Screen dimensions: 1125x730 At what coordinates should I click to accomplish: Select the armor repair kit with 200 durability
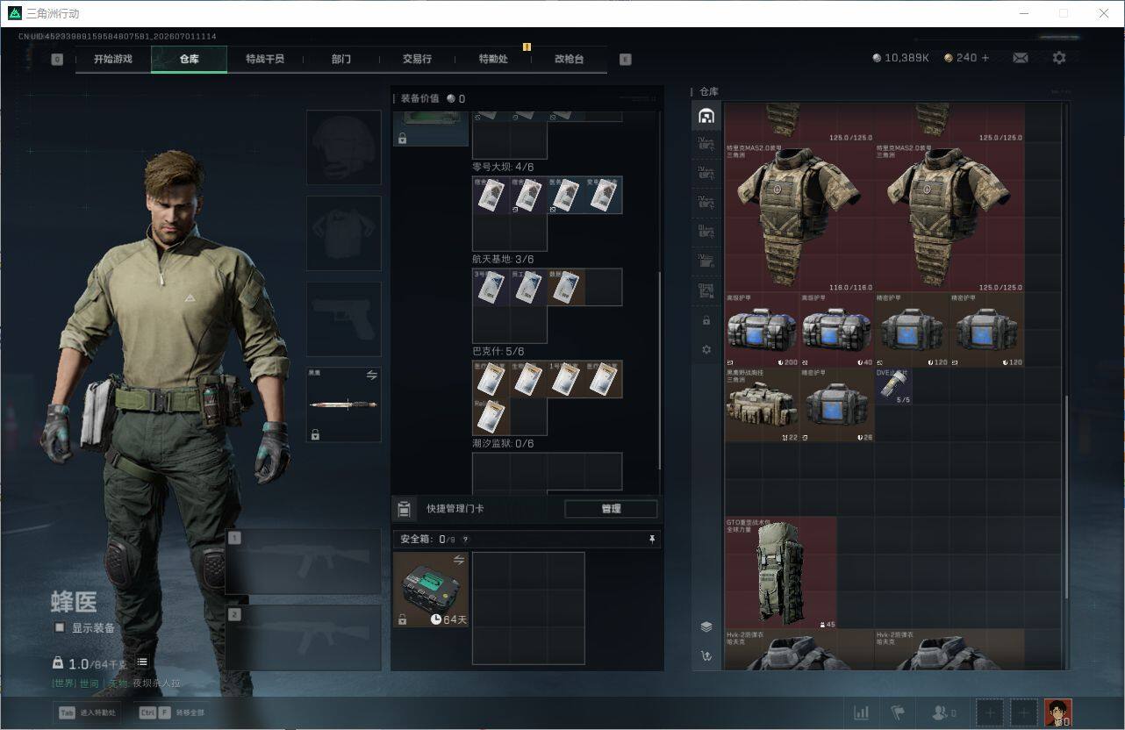pyautogui.click(x=762, y=330)
